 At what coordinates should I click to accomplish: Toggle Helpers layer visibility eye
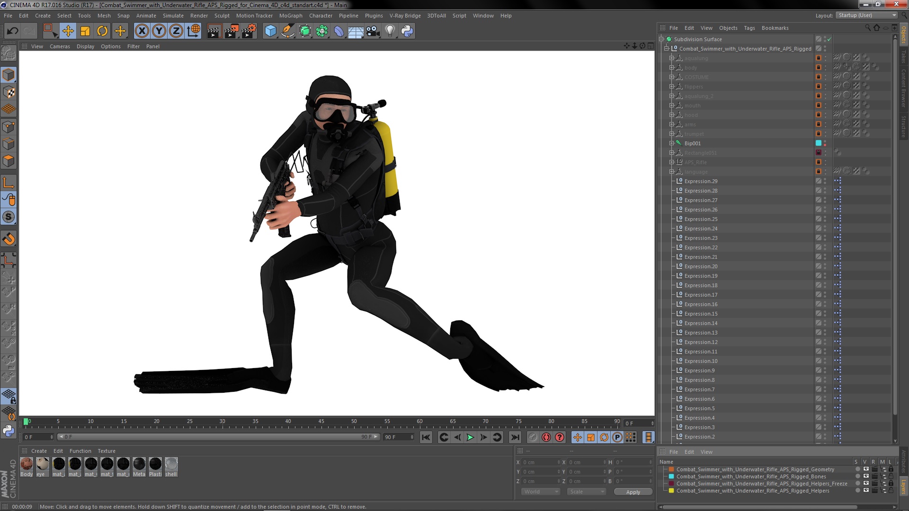(866, 491)
